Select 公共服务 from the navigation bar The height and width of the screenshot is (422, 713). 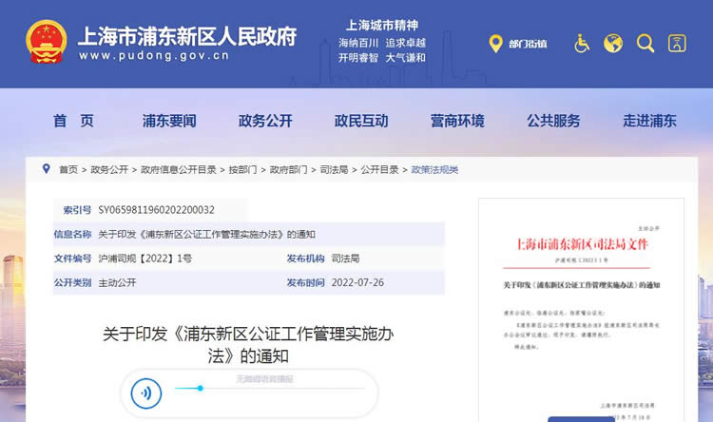click(553, 121)
